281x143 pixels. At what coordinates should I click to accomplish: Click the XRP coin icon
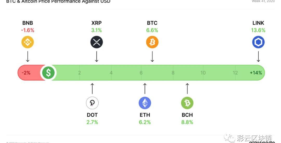(97, 42)
